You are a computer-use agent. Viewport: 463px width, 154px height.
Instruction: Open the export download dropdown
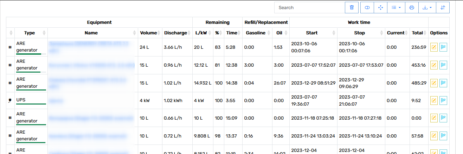(427, 7)
